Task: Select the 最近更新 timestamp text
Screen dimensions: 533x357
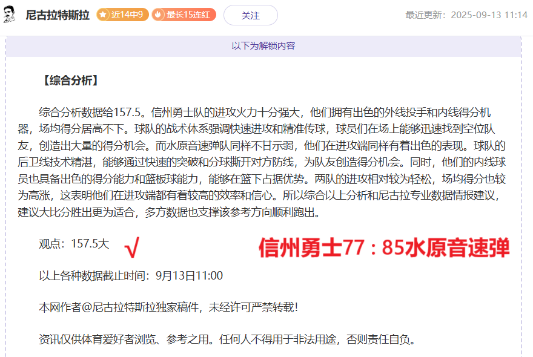Action: [466, 15]
